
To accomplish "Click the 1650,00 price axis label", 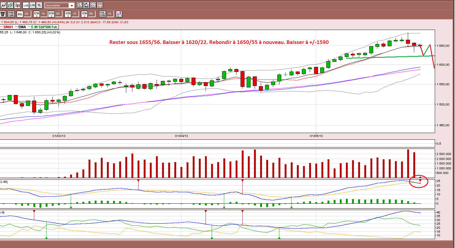I will 443,46.
